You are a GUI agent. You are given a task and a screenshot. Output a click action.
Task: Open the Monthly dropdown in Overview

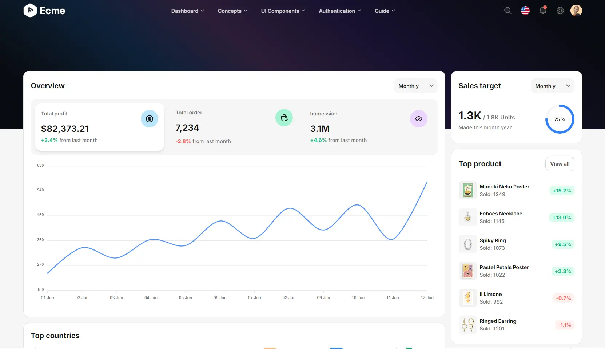[415, 86]
